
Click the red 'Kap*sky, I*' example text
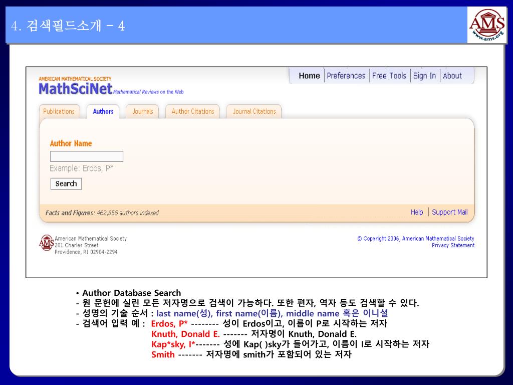173,344
